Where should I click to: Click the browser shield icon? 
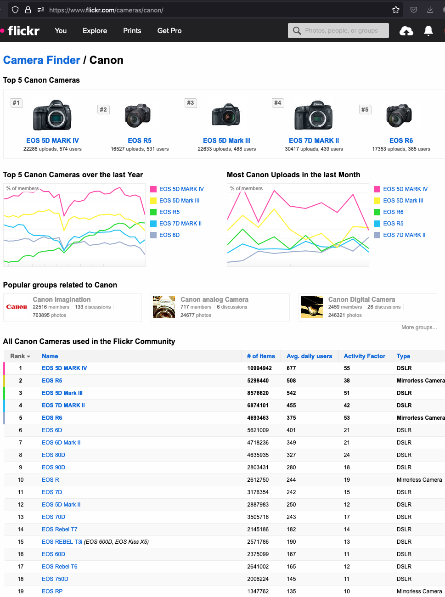[x=15, y=10]
